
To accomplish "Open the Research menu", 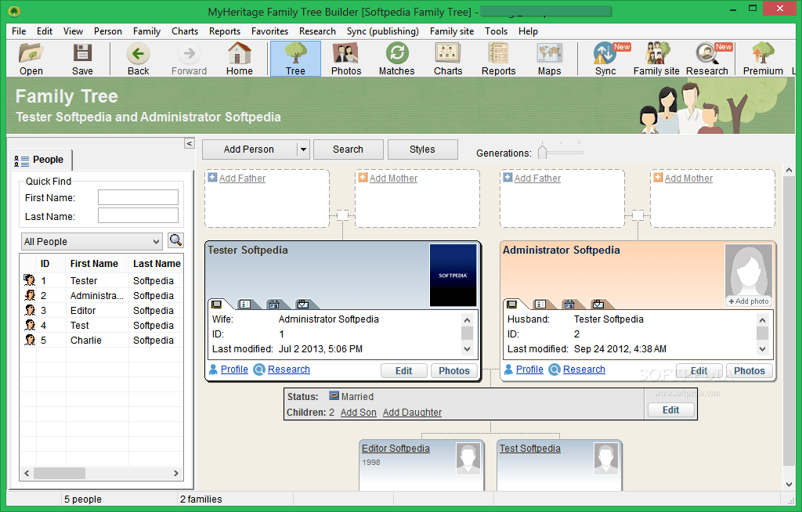I will pos(317,31).
